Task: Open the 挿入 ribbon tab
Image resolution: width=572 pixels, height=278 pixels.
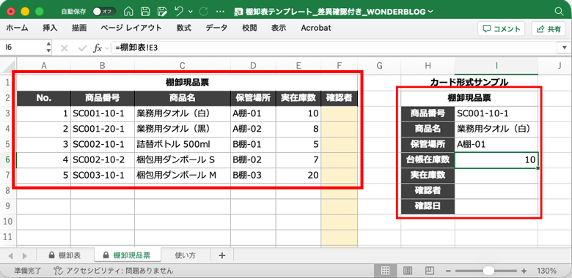Action: tap(50, 28)
